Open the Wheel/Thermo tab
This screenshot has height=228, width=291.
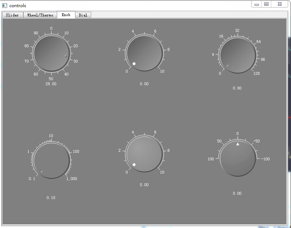coord(40,15)
